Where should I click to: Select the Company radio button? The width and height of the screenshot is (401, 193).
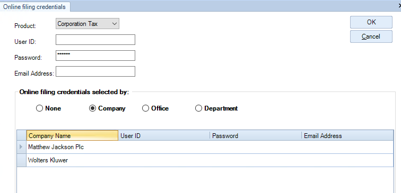pos(107,108)
